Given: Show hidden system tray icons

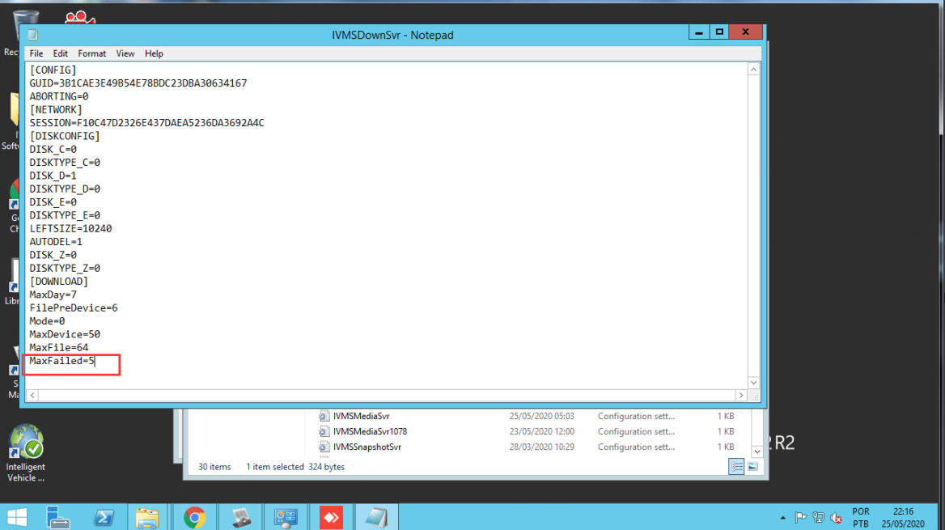Looking at the screenshot, I should [783, 517].
